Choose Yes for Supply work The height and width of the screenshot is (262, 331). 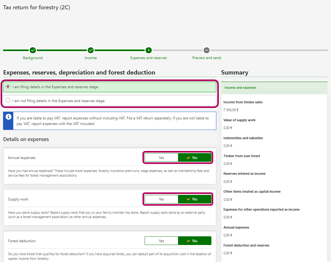tap(161, 199)
